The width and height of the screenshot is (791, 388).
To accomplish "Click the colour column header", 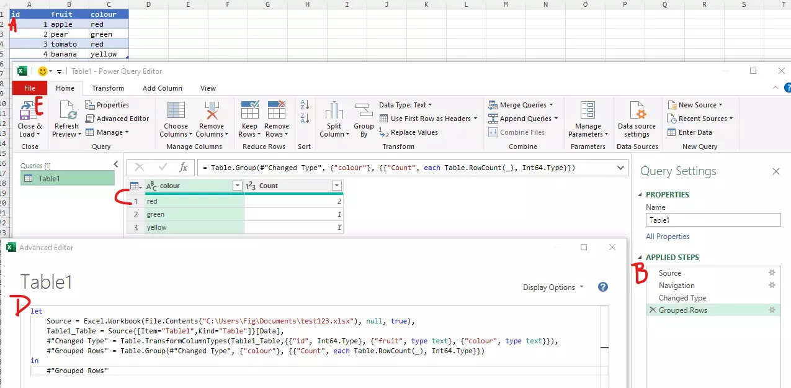I will 194,186.
